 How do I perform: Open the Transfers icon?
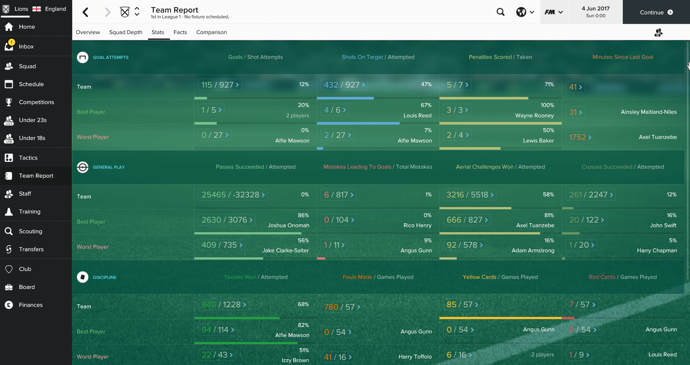pyautogui.click(x=9, y=249)
